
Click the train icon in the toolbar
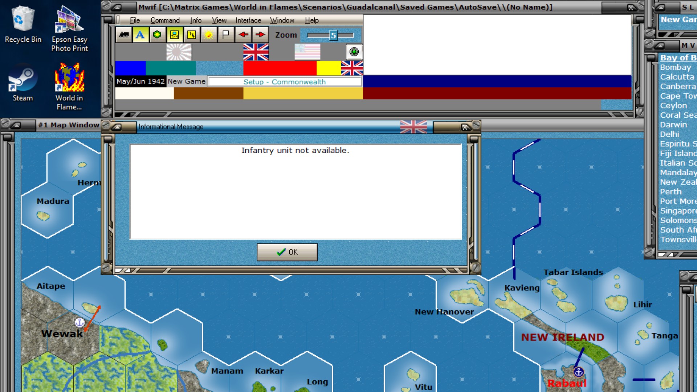click(124, 35)
